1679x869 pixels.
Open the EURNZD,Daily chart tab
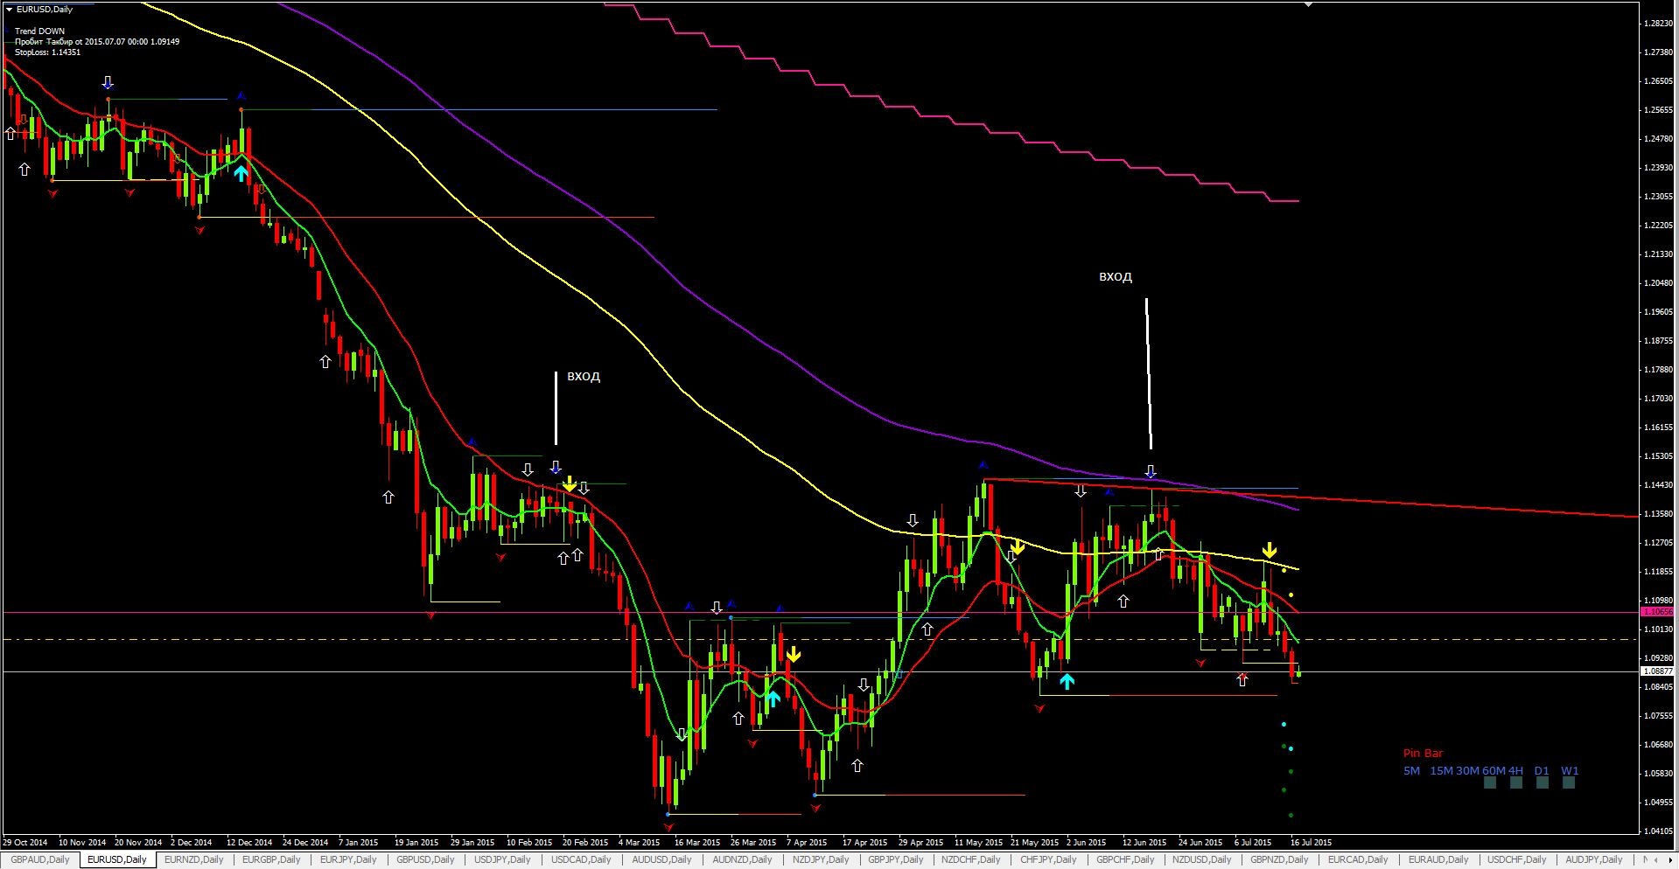click(193, 860)
